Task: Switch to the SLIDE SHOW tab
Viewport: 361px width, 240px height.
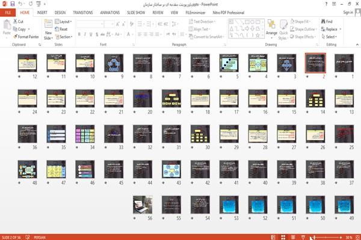Action: (136, 13)
